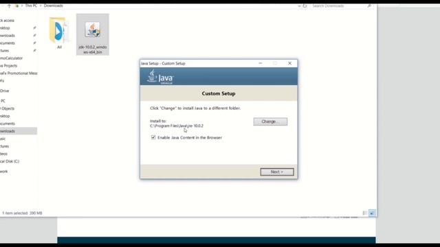This screenshot has height=247, width=440.
Task: Open pinned Desktop in Quick access
Action: tap(5, 28)
